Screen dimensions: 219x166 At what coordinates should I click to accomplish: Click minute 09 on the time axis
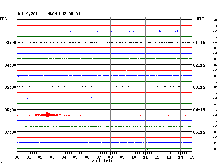point(122,157)
